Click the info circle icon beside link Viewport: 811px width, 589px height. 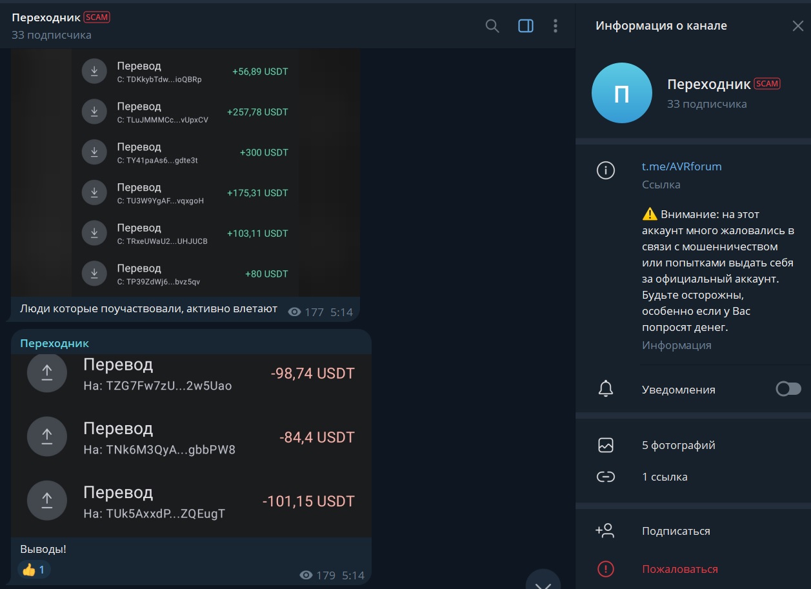[x=605, y=170]
